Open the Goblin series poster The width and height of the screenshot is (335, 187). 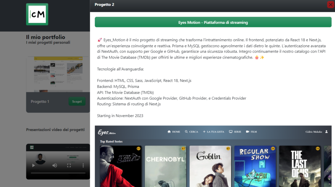point(210,166)
